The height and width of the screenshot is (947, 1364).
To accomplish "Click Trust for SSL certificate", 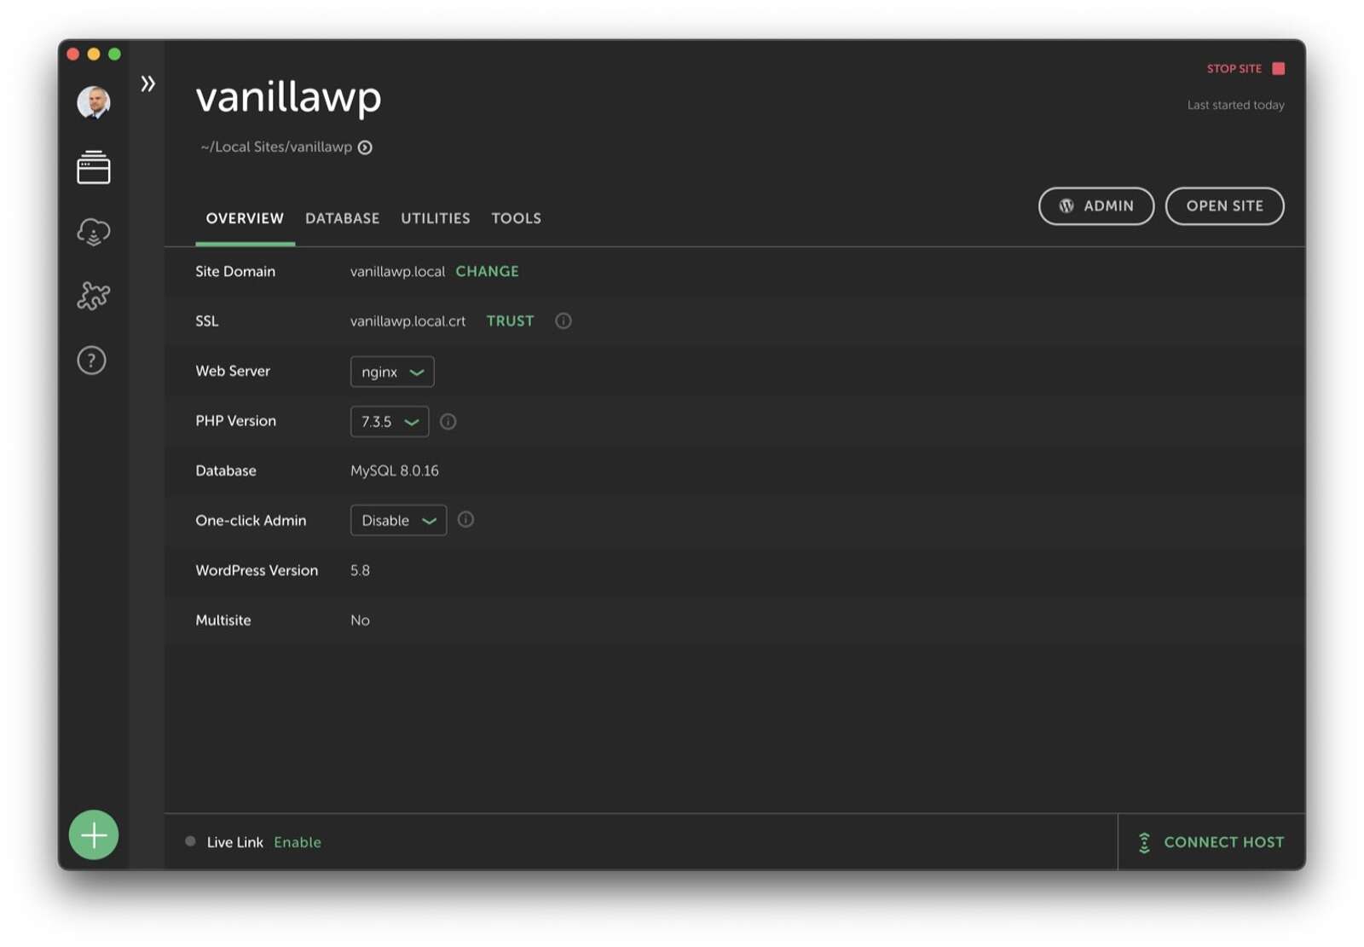I will tap(511, 320).
